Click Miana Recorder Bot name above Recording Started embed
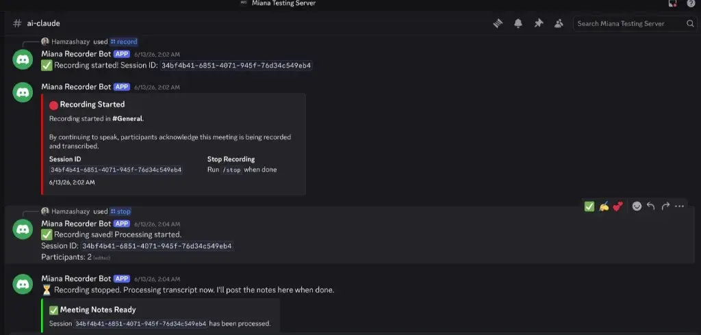The image size is (701, 335). (76, 87)
